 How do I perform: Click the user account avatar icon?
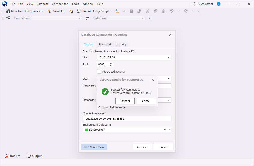[219, 4]
